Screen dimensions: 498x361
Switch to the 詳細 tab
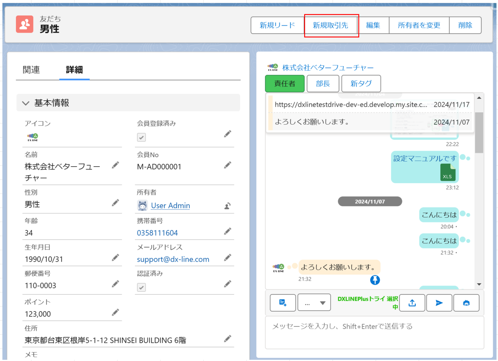coord(74,70)
